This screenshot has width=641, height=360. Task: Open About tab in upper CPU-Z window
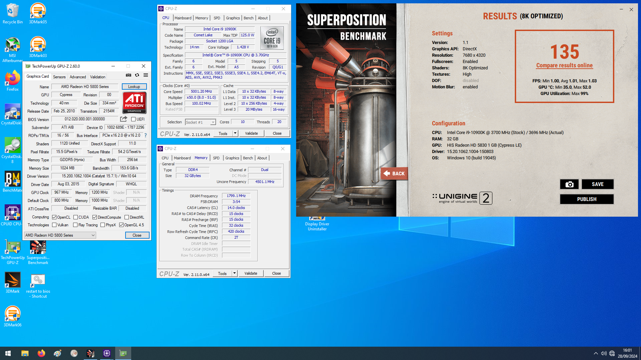(x=263, y=18)
